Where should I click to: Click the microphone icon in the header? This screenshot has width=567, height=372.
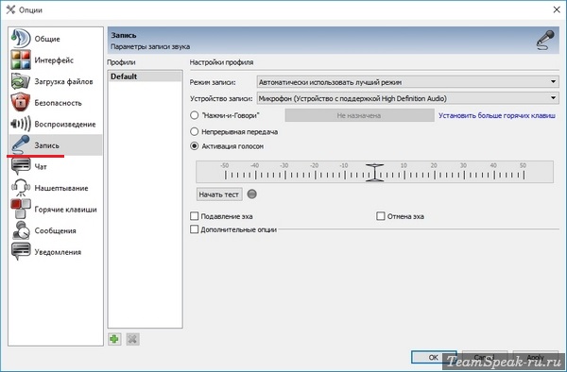click(x=545, y=40)
